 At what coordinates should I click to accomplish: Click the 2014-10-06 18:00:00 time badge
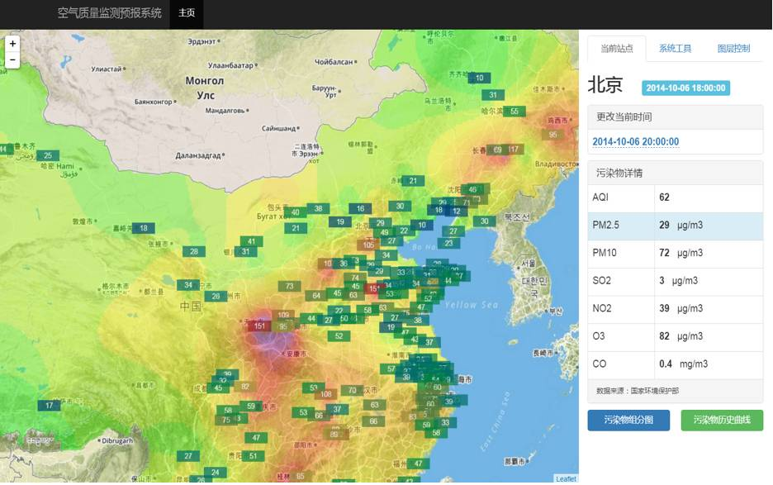(x=685, y=88)
